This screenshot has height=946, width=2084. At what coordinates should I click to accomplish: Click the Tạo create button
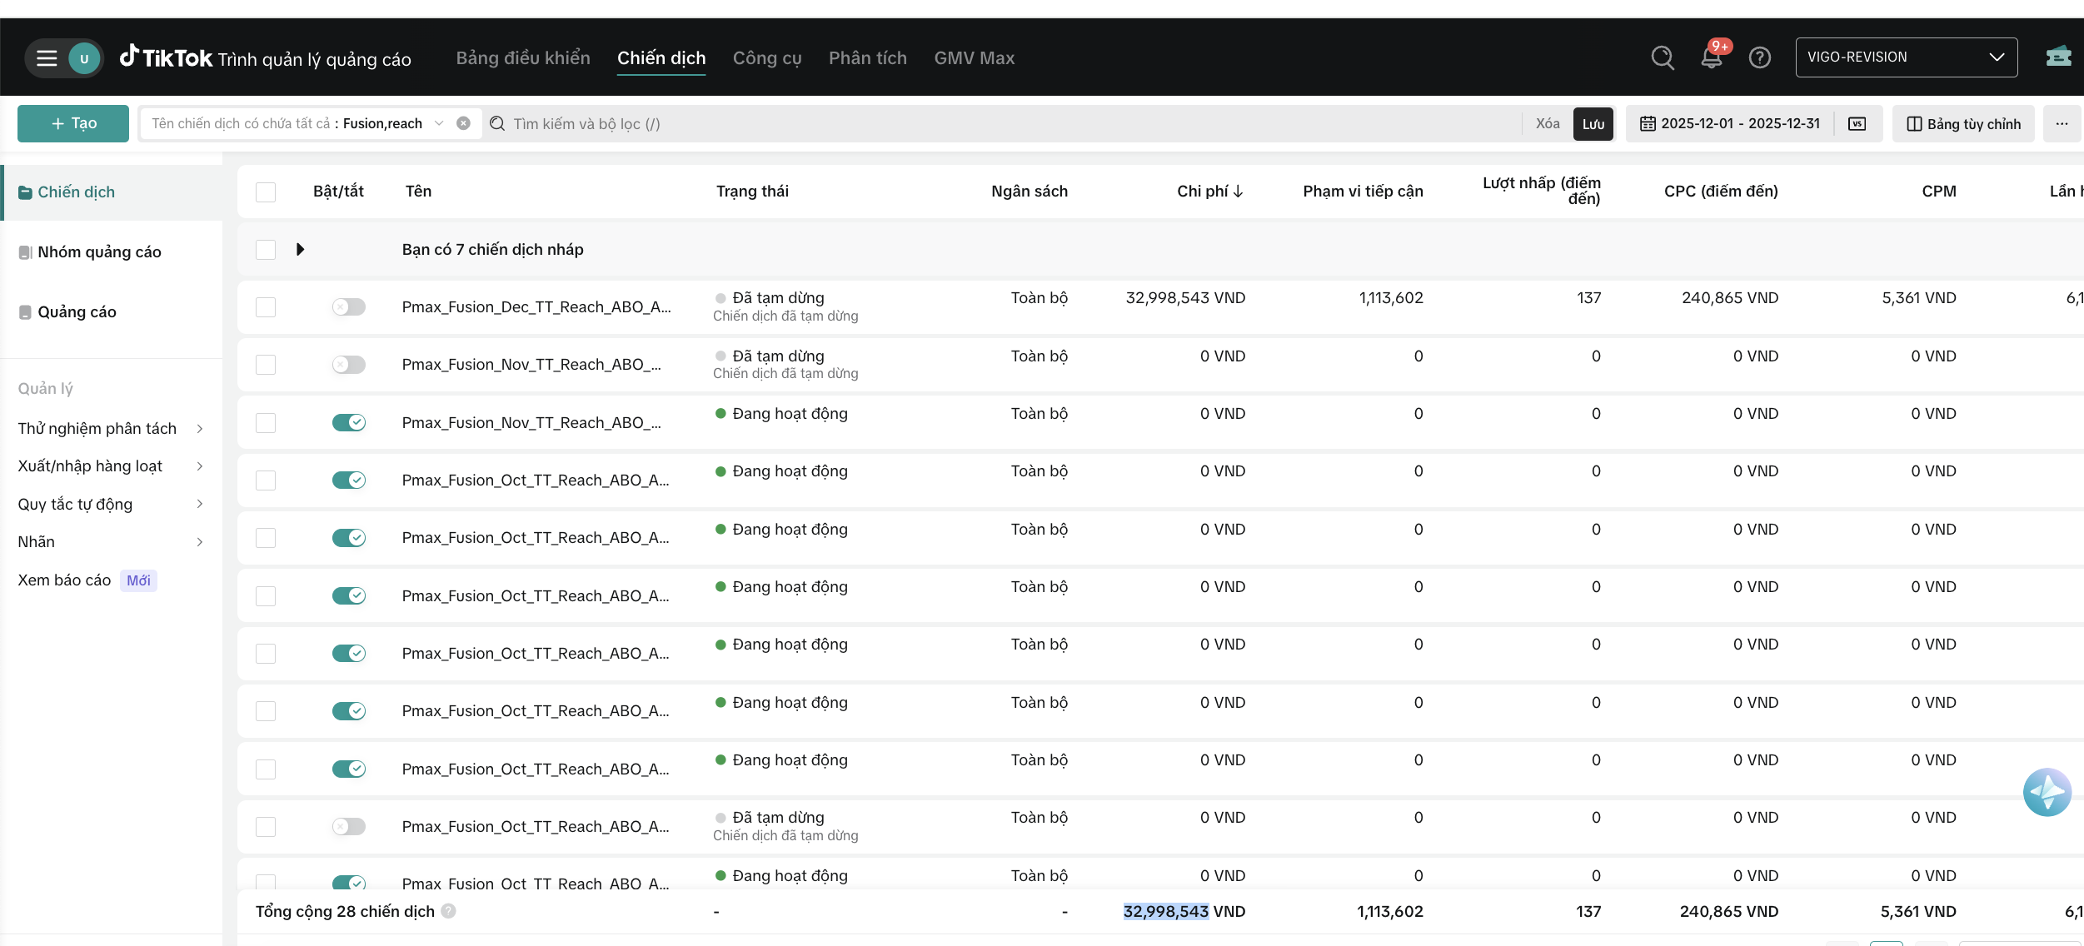(x=73, y=124)
